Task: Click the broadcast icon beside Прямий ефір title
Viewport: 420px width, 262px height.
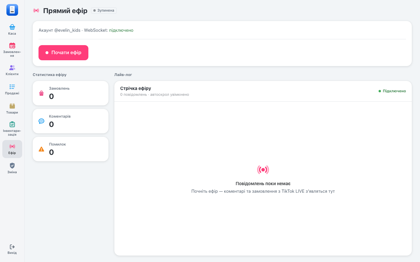Action: [36, 10]
